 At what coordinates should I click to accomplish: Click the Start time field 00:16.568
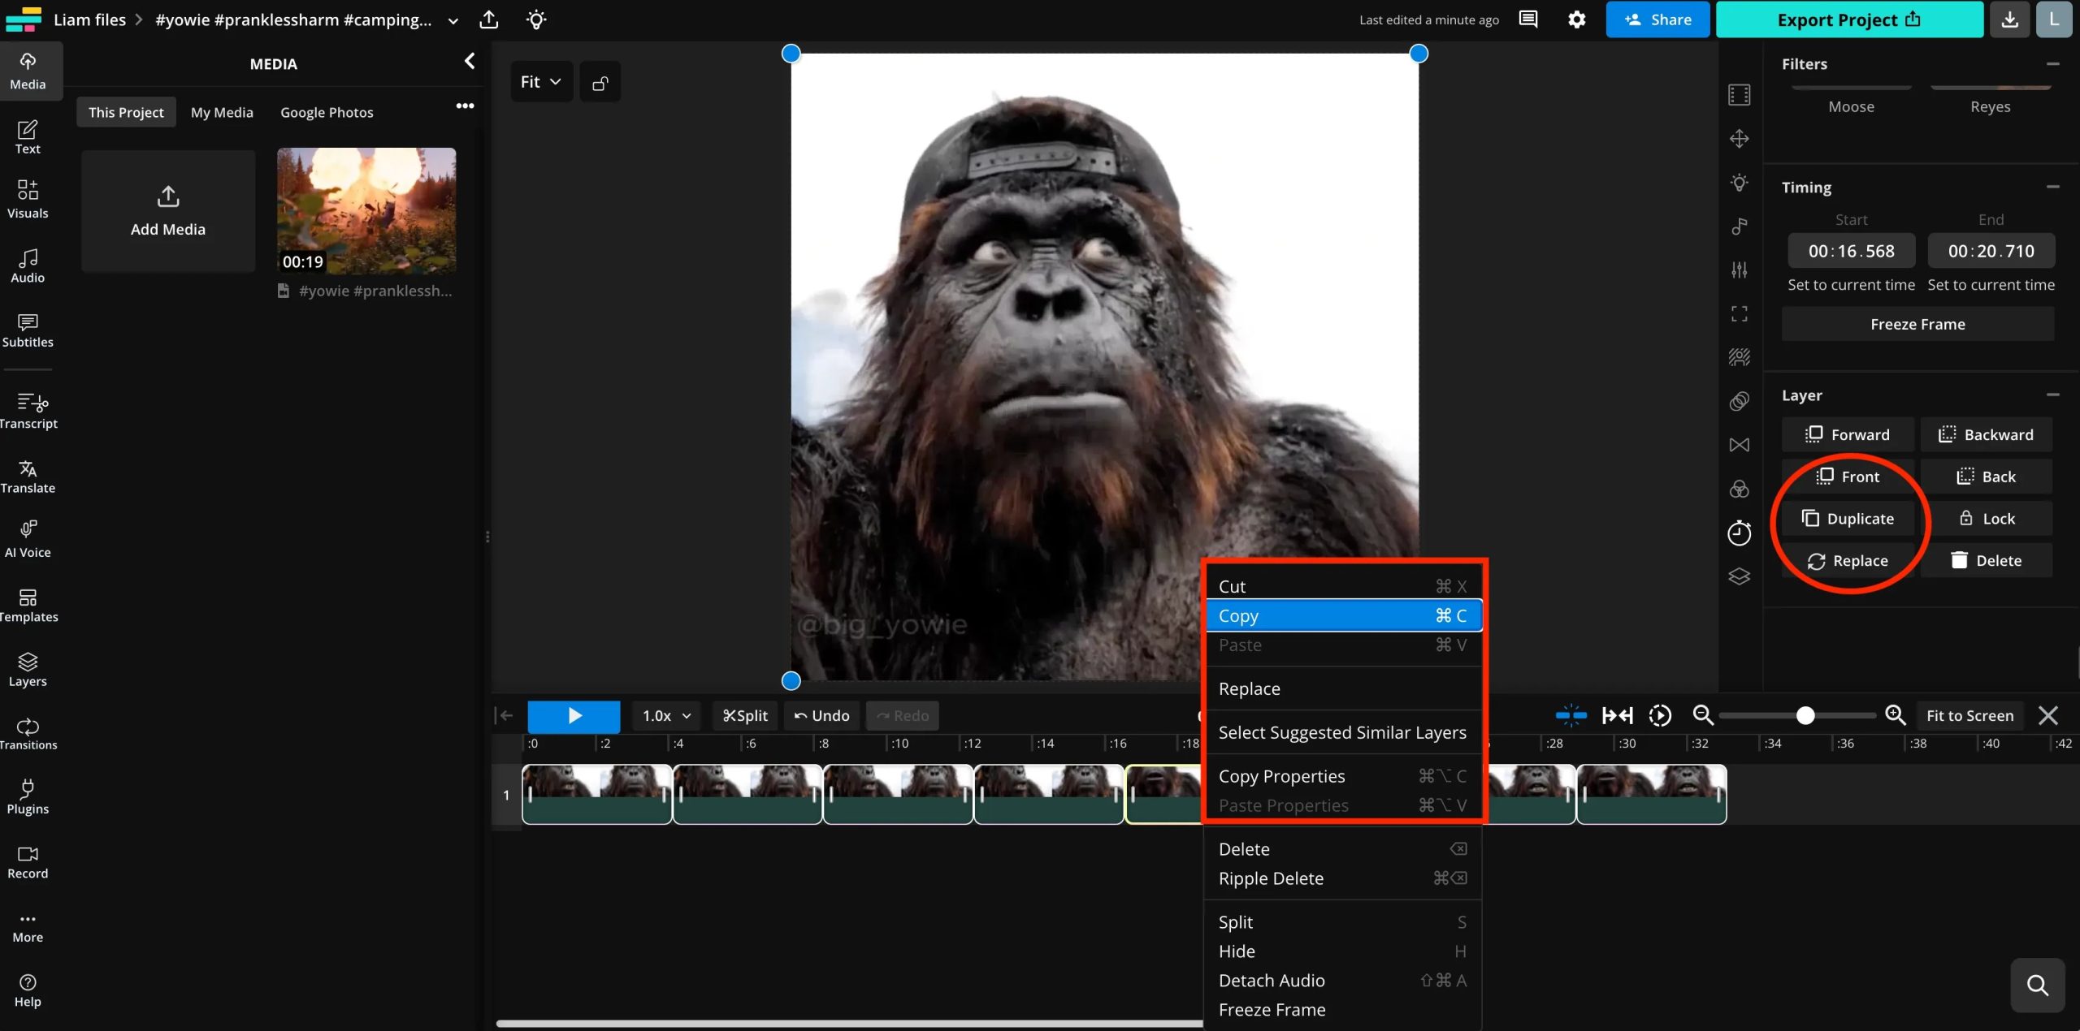pos(1851,251)
